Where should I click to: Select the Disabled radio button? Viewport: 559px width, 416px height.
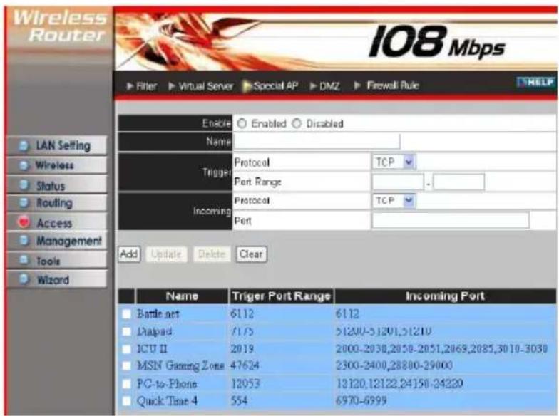[297, 123]
